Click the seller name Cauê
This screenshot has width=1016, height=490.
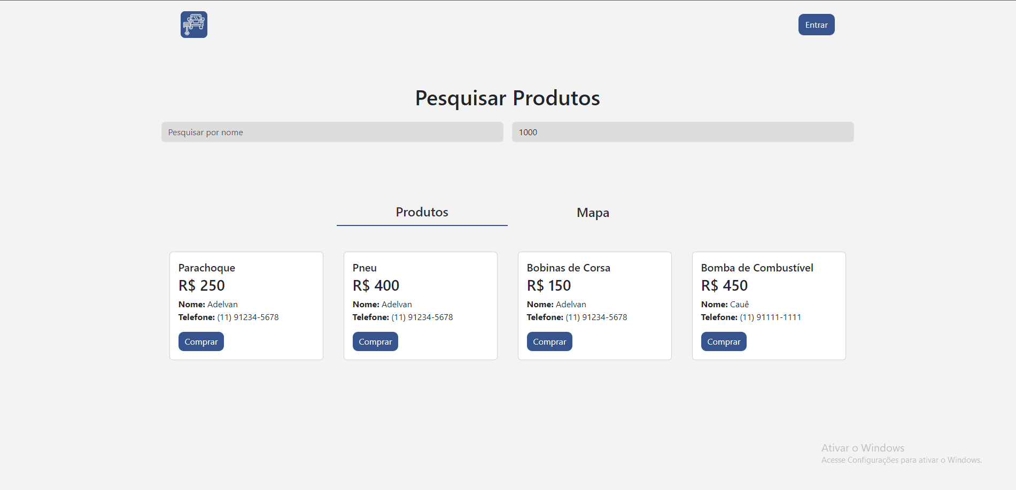tap(739, 304)
